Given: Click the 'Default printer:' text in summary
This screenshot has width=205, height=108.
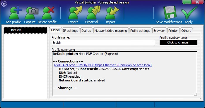Looking at the screenshot, I should pyautogui.click(x=65, y=54).
